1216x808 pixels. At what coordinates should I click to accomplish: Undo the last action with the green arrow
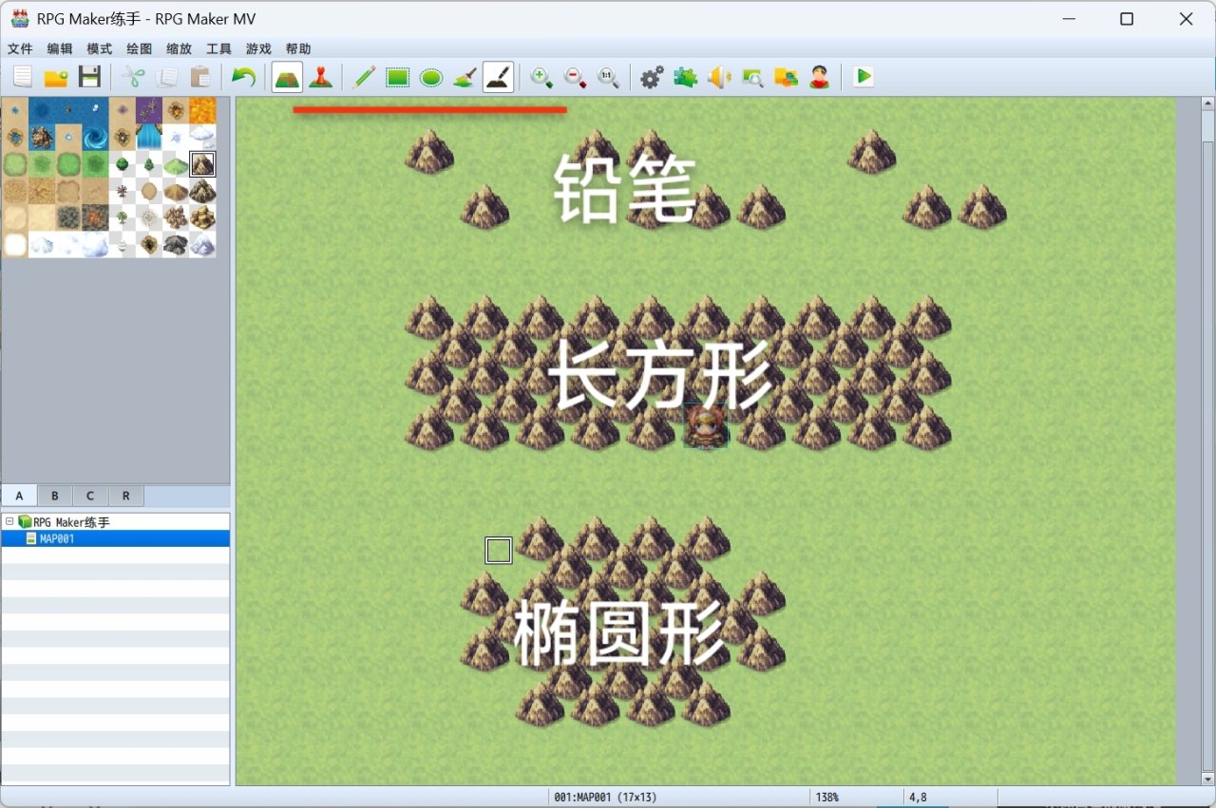coord(243,77)
